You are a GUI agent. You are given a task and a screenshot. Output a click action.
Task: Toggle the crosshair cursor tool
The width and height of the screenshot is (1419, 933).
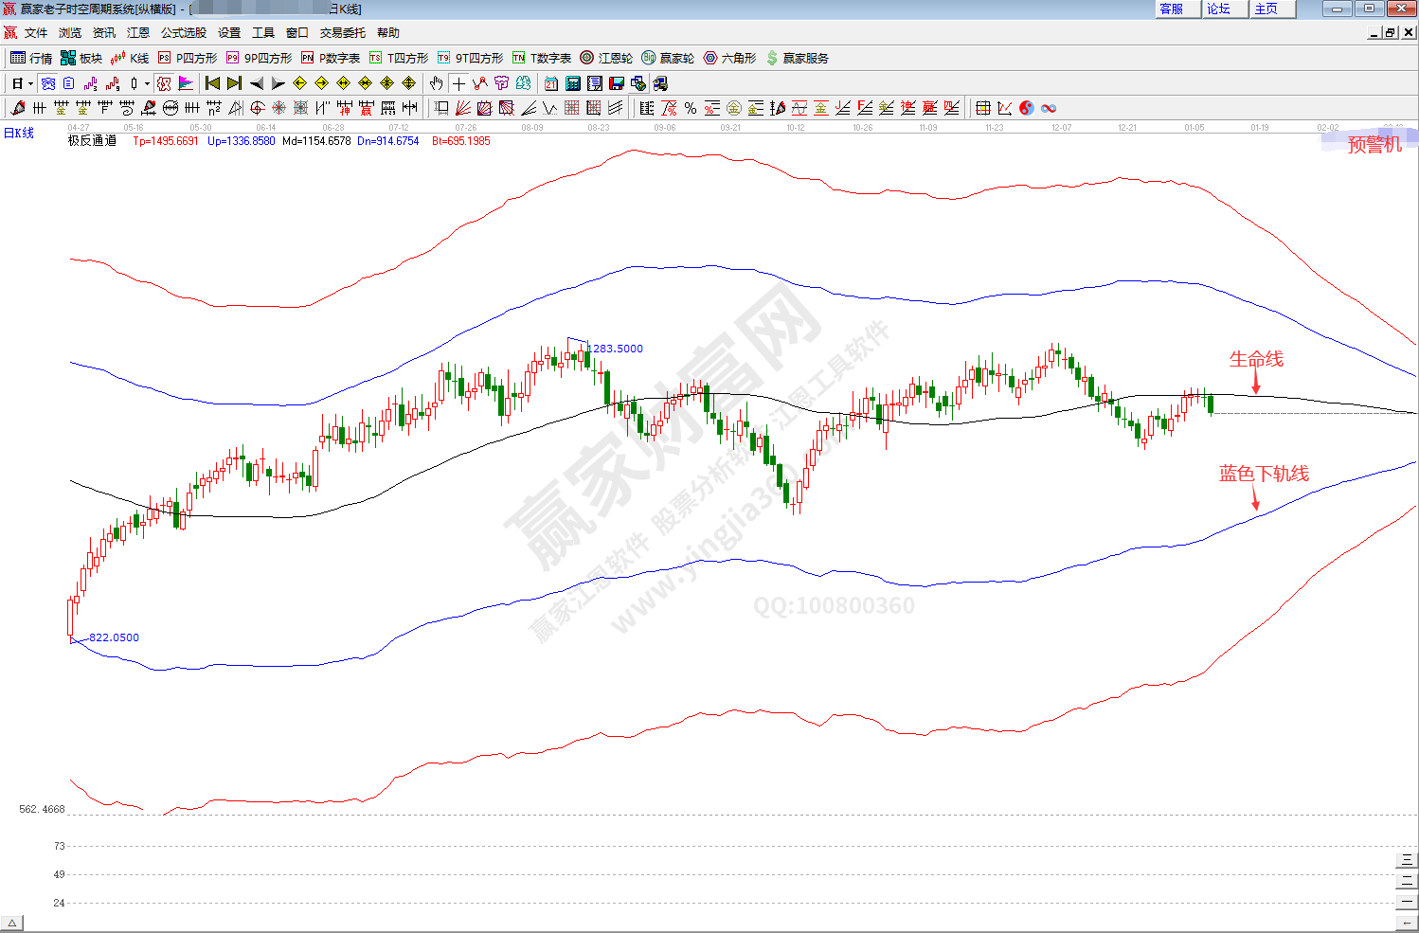[458, 83]
